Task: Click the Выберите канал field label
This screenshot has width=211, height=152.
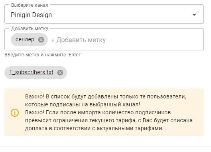Action: pos(30,5)
